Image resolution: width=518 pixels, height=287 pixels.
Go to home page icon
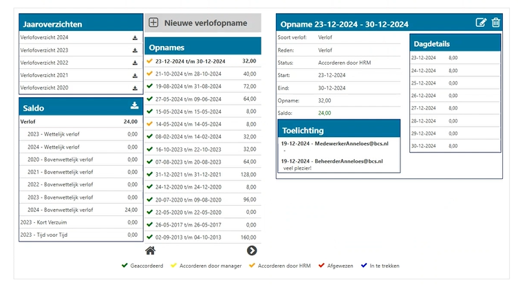pos(151,251)
